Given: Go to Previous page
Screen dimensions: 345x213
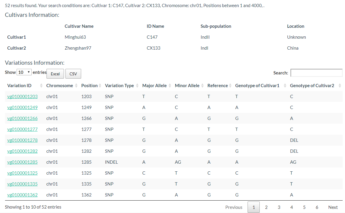Looking at the screenshot, I should click(x=234, y=207).
